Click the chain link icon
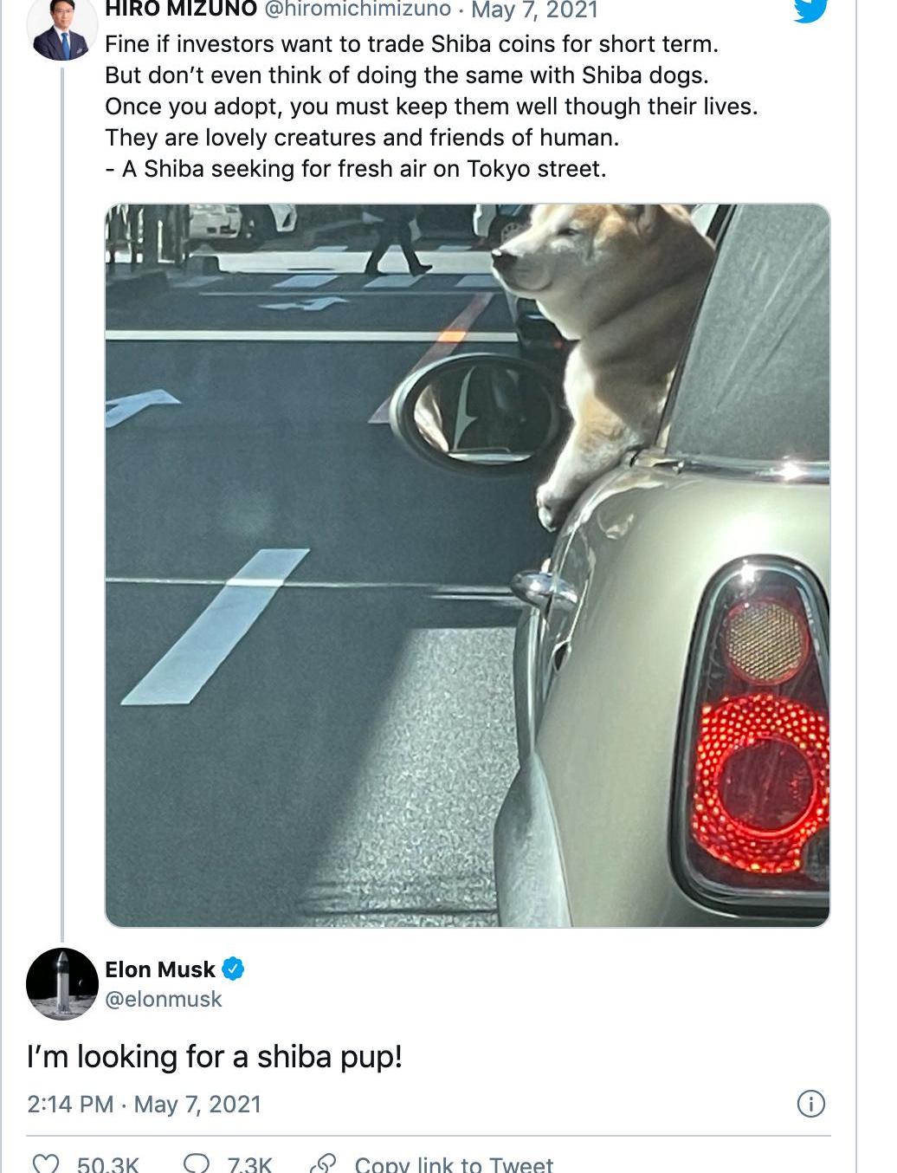897x1173 pixels. 323,1164
